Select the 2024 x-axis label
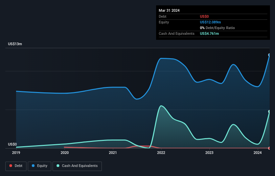This screenshot has height=176, width=275. 258,153
